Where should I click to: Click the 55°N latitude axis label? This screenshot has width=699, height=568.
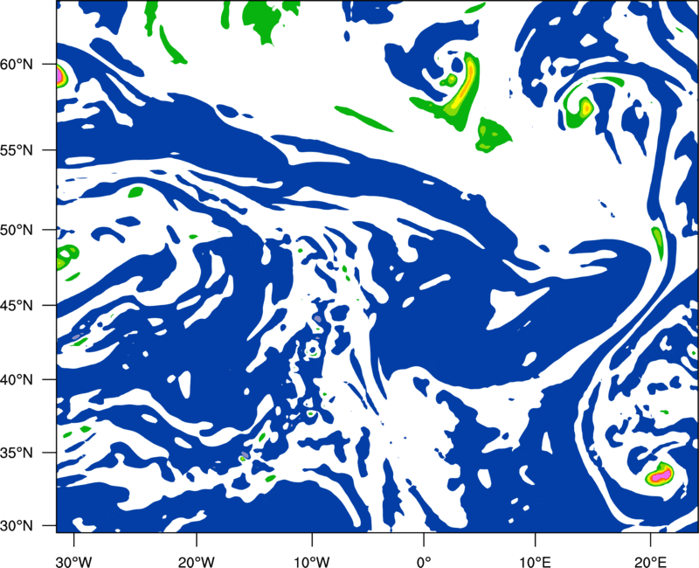click(x=17, y=150)
